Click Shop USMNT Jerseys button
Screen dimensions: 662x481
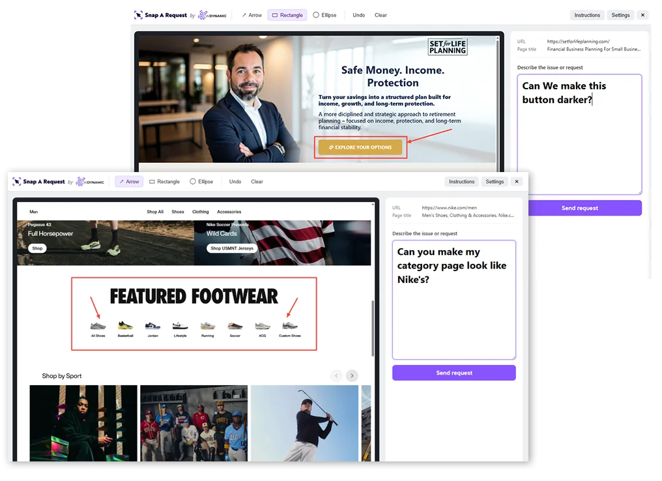(232, 248)
